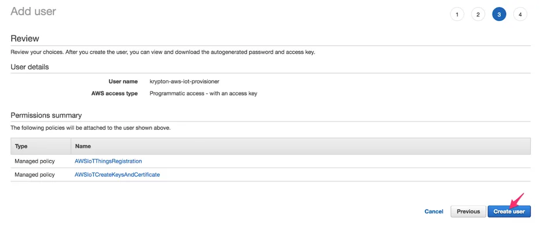Click the Create user button
Image resolution: width=547 pixels, height=232 pixels.
(509, 212)
